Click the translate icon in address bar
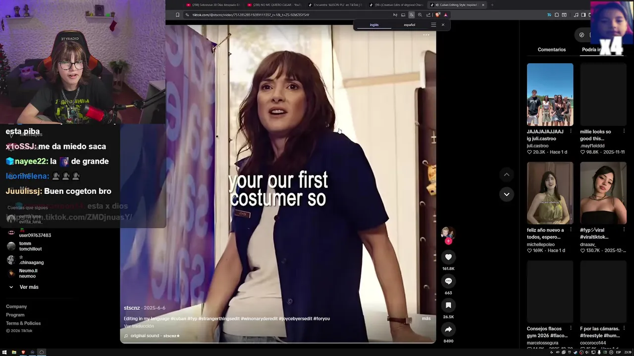This screenshot has width=634, height=356. pos(411,15)
